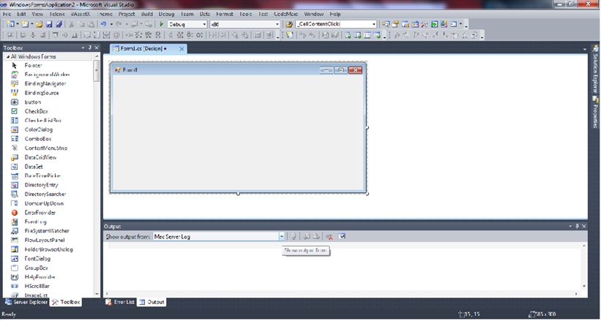This screenshot has height=321, width=601.
Task: Open the Output window position dropdown arrow
Action: (x=570, y=227)
